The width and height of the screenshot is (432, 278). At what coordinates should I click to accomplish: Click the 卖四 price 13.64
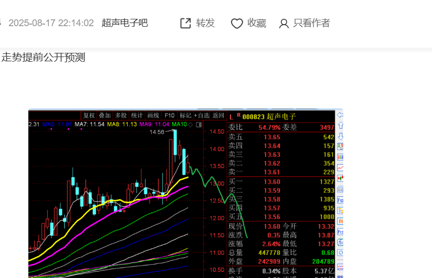[x=272, y=146]
